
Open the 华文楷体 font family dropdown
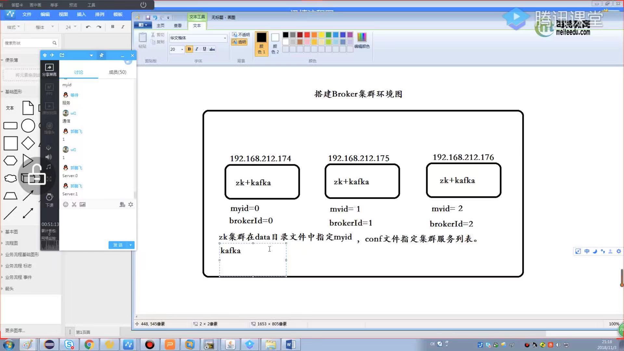pyautogui.click(x=225, y=38)
